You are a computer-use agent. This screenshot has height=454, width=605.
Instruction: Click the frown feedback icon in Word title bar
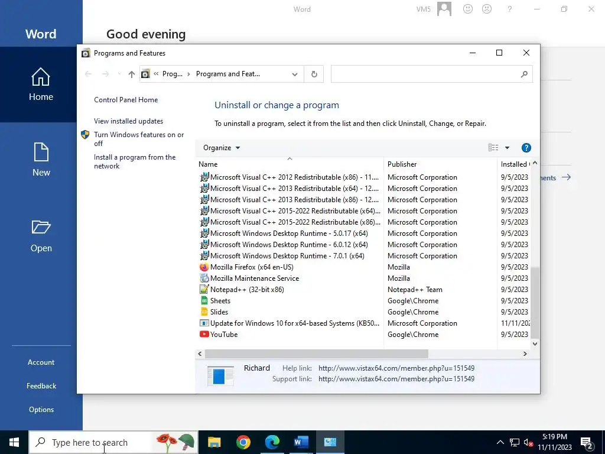[x=487, y=9]
